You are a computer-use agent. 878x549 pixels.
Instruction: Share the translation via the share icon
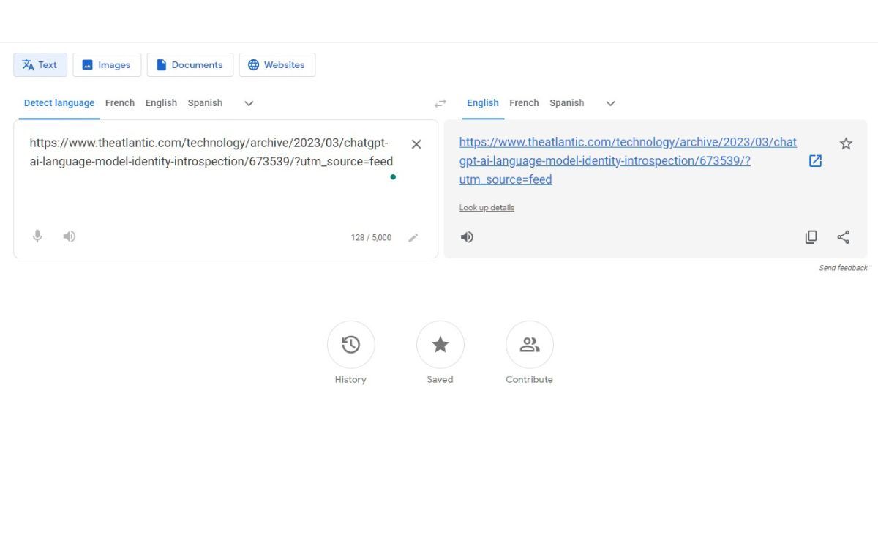844,236
